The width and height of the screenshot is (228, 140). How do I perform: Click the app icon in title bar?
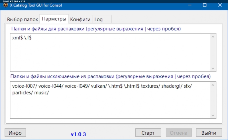[5, 5]
